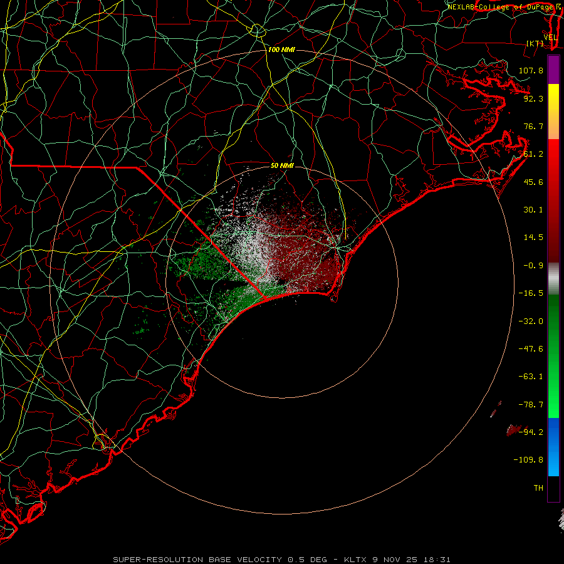This screenshot has height=564, width=564.
Task: Pick the yellow-orange segment of the color bar
Action: click(x=553, y=112)
